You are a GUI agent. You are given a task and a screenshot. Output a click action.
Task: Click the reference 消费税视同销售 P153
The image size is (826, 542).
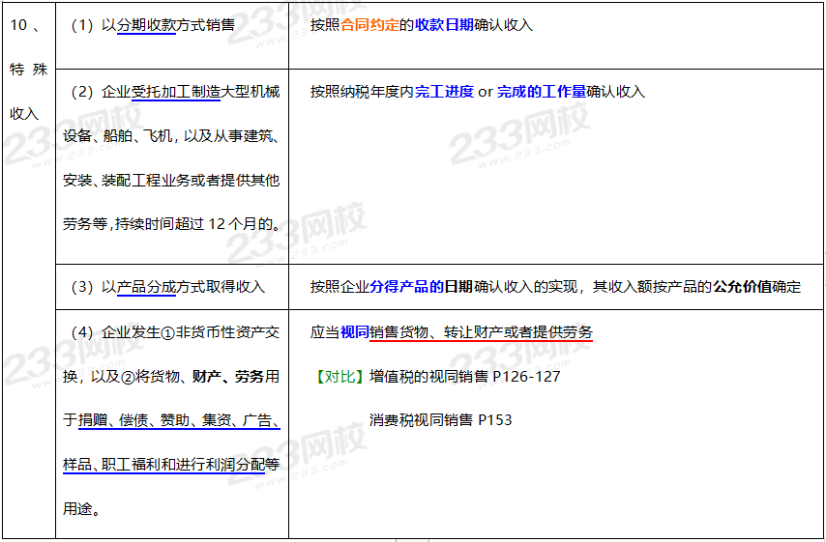pos(440,419)
